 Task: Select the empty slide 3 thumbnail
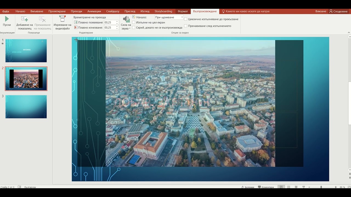pos(26,107)
